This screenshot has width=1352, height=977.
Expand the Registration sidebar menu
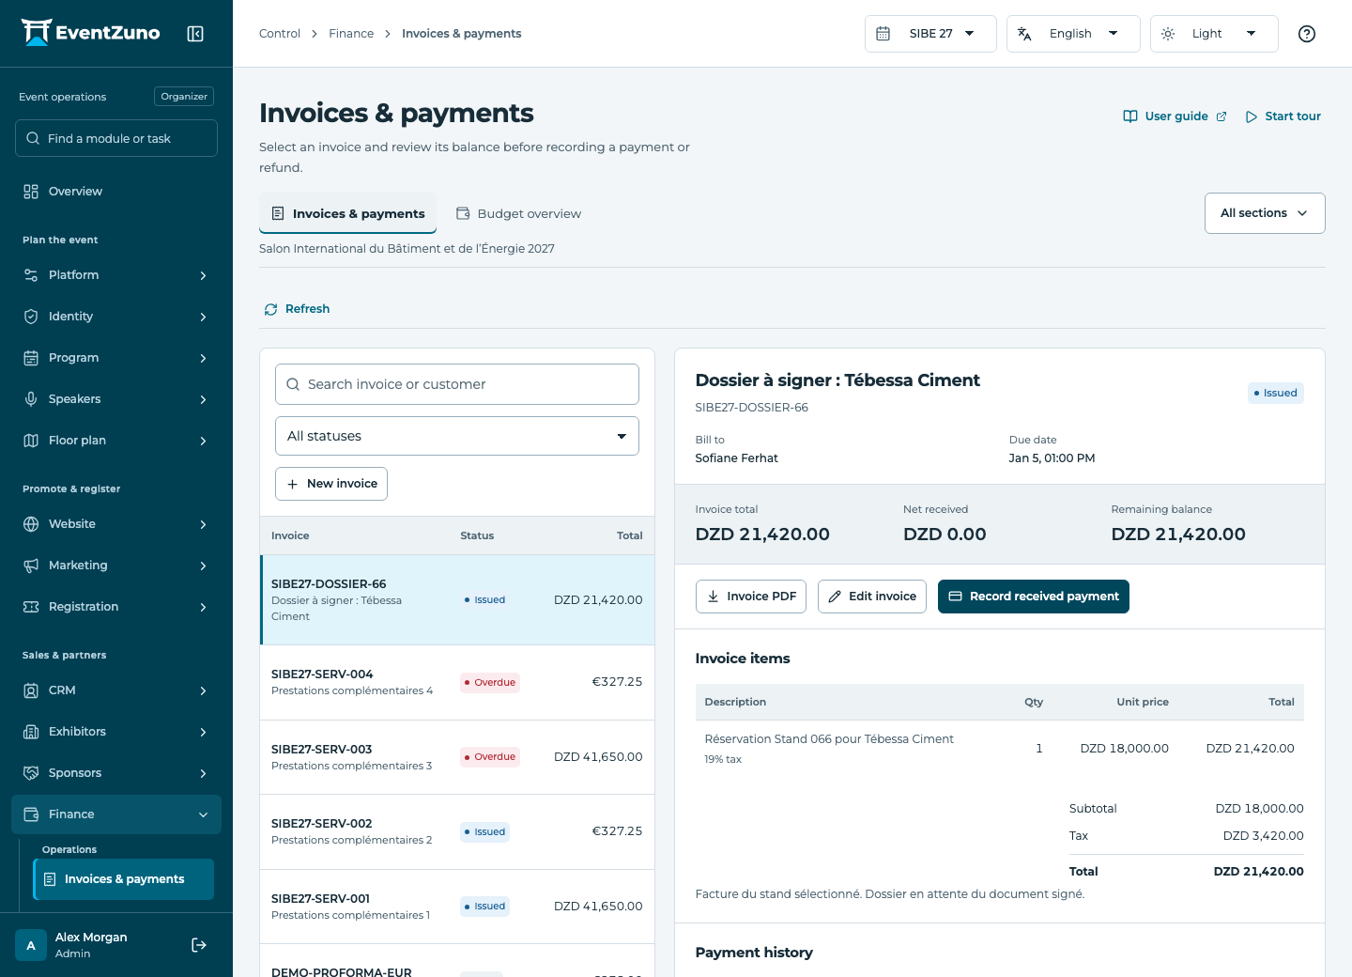(x=116, y=607)
